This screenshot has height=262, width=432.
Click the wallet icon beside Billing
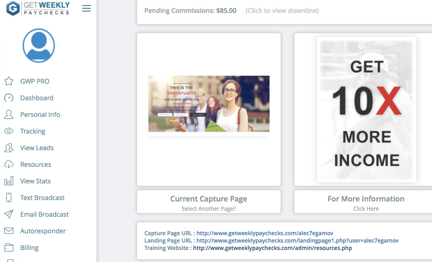(x=9, y=247)
